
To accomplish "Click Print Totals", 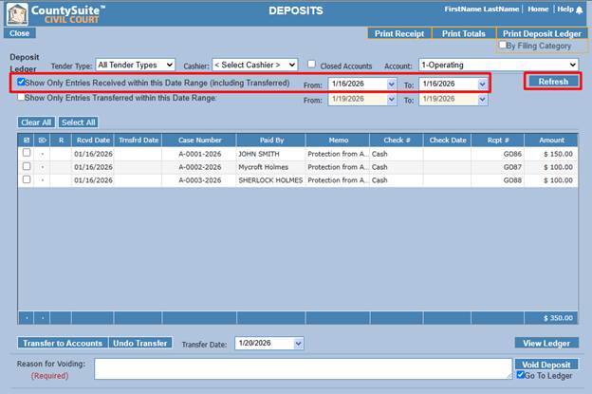I will (464, 33).
